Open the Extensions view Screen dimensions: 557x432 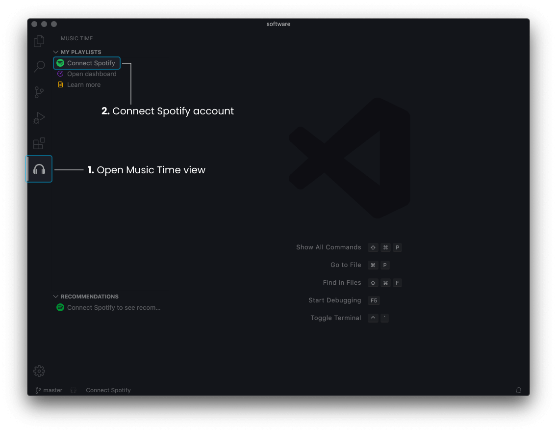[x=39, y=143]
